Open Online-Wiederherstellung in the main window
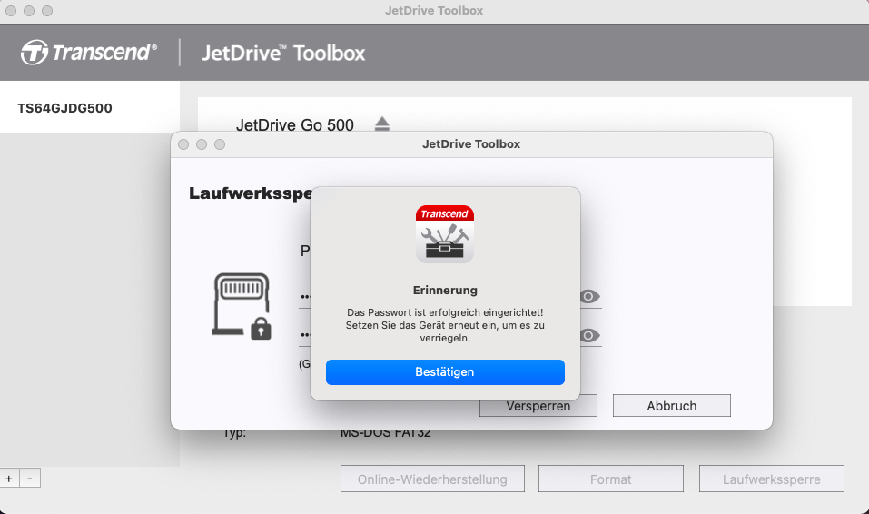Screen dimensions: 869x514 point(432,479)
